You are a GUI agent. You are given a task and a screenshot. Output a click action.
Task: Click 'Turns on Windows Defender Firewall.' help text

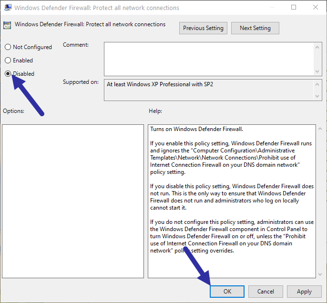click(196, 129)
